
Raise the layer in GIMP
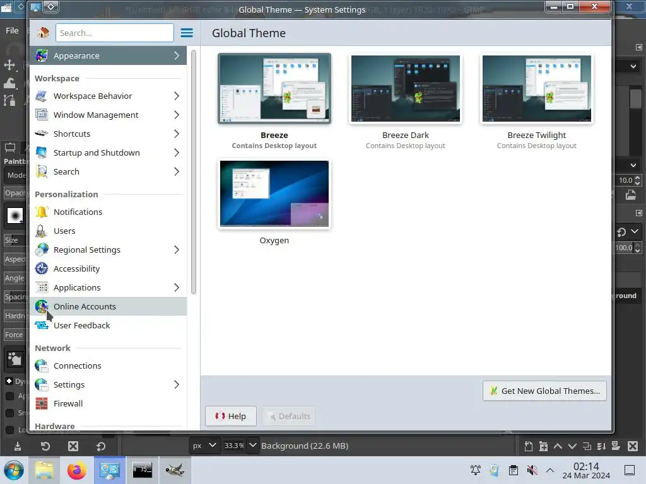point(558,446)
